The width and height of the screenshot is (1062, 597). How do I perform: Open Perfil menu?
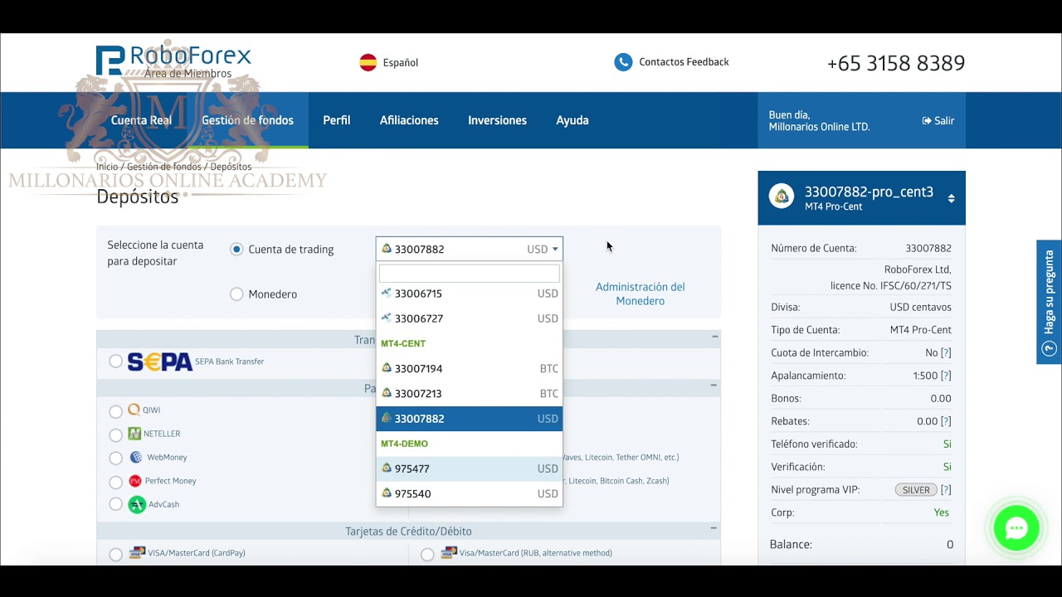(337, 120)
